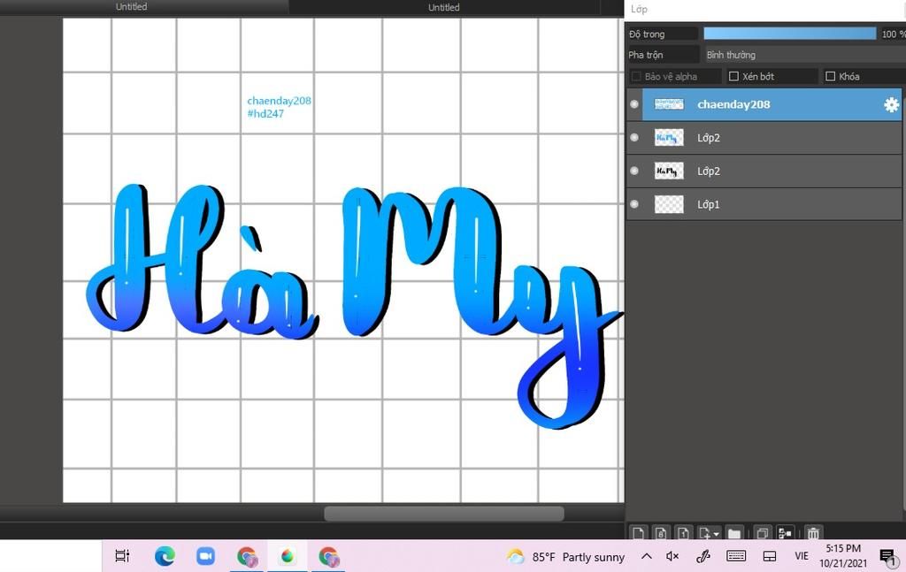Delete layer with the trash icon
The image size is (906, 572).
pyautogui.click(x=813, y=533)
